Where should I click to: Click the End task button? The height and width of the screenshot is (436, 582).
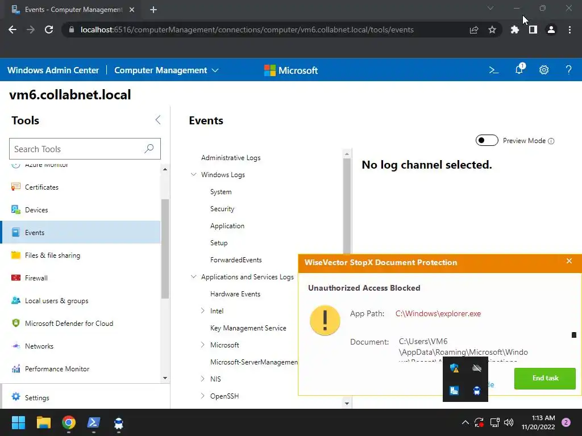(545, 378)
